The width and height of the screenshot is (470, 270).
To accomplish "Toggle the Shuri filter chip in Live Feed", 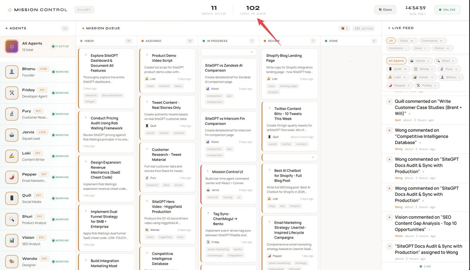I will pyautogui.click(x=446, y=61).
